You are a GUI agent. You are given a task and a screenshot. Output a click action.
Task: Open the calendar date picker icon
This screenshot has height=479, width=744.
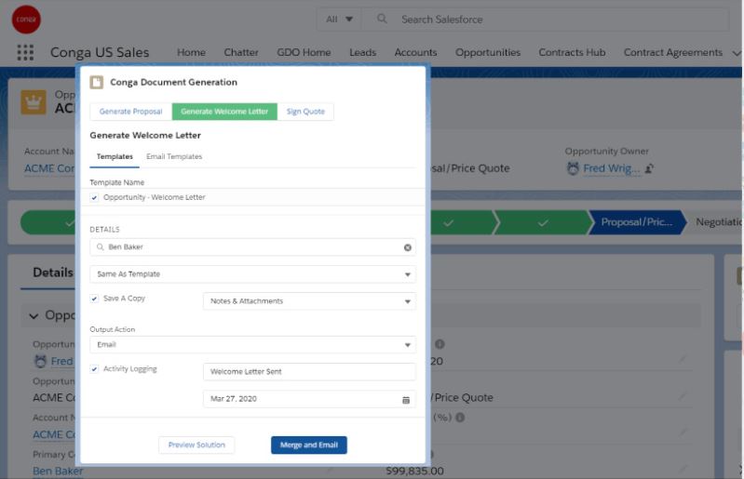tap(406, 400)
